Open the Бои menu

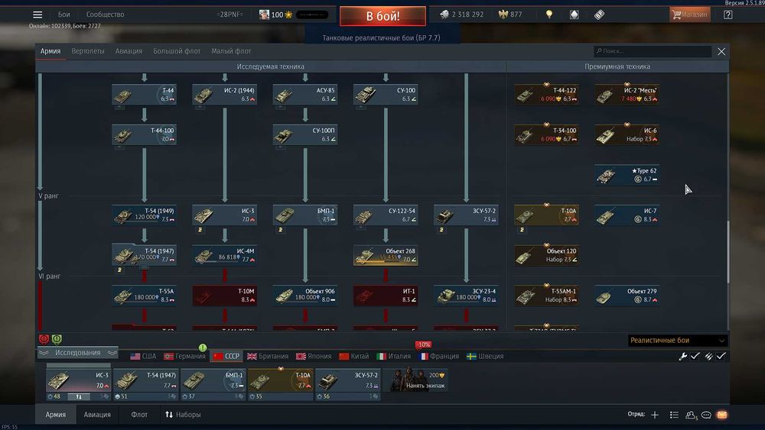(x=64, y=15)
